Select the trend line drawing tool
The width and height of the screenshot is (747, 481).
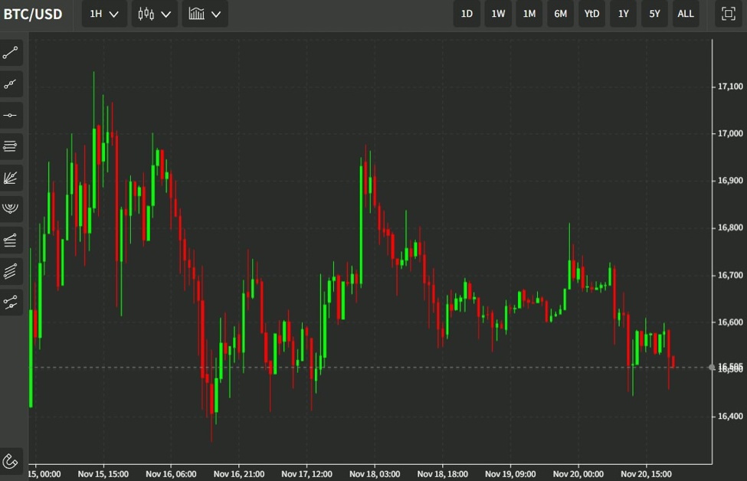[x=11, y=53]
